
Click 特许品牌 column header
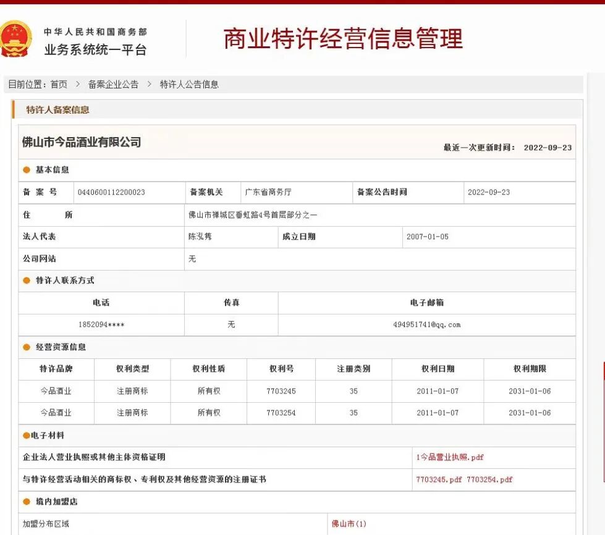(x=56, y=369)
